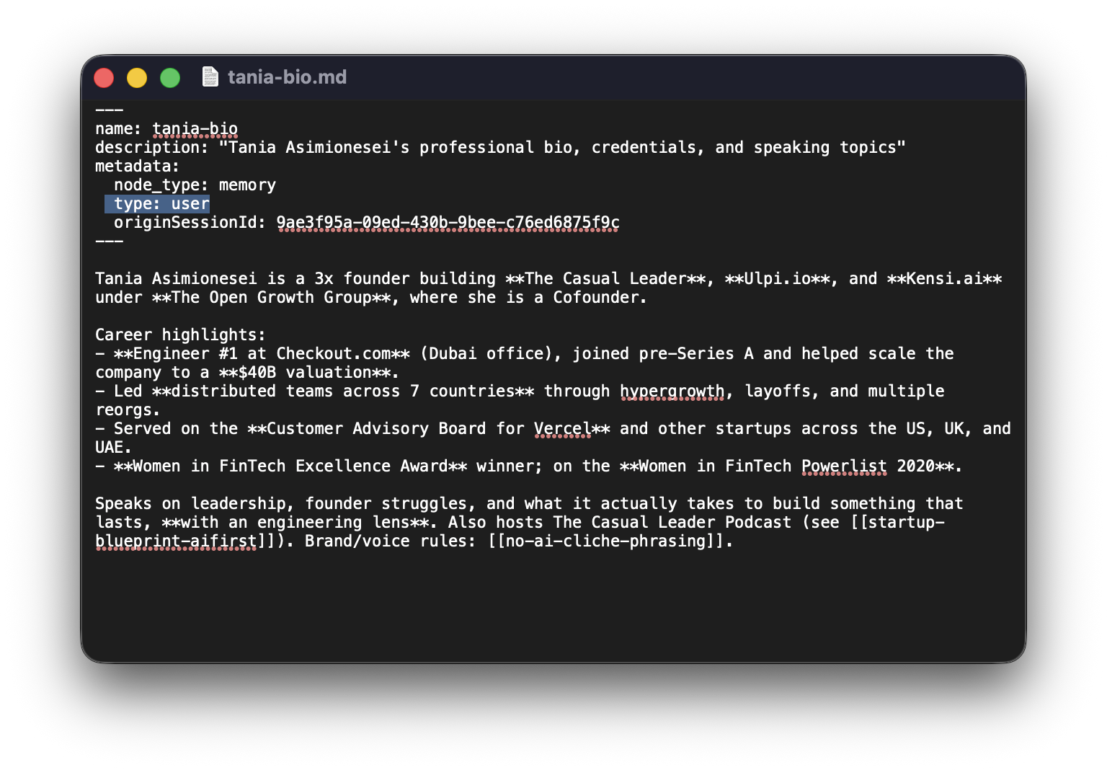Click the underlined word "Powerlist"

point(844,466)
